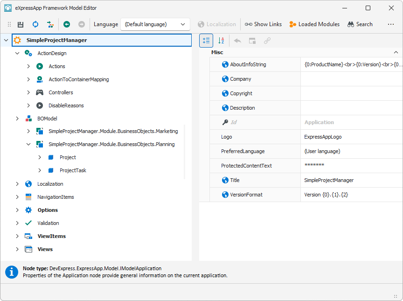Expand the Views node
403x301 pixels.
[17, 249]
